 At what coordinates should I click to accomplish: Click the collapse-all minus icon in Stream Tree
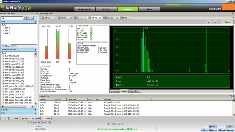32,18
